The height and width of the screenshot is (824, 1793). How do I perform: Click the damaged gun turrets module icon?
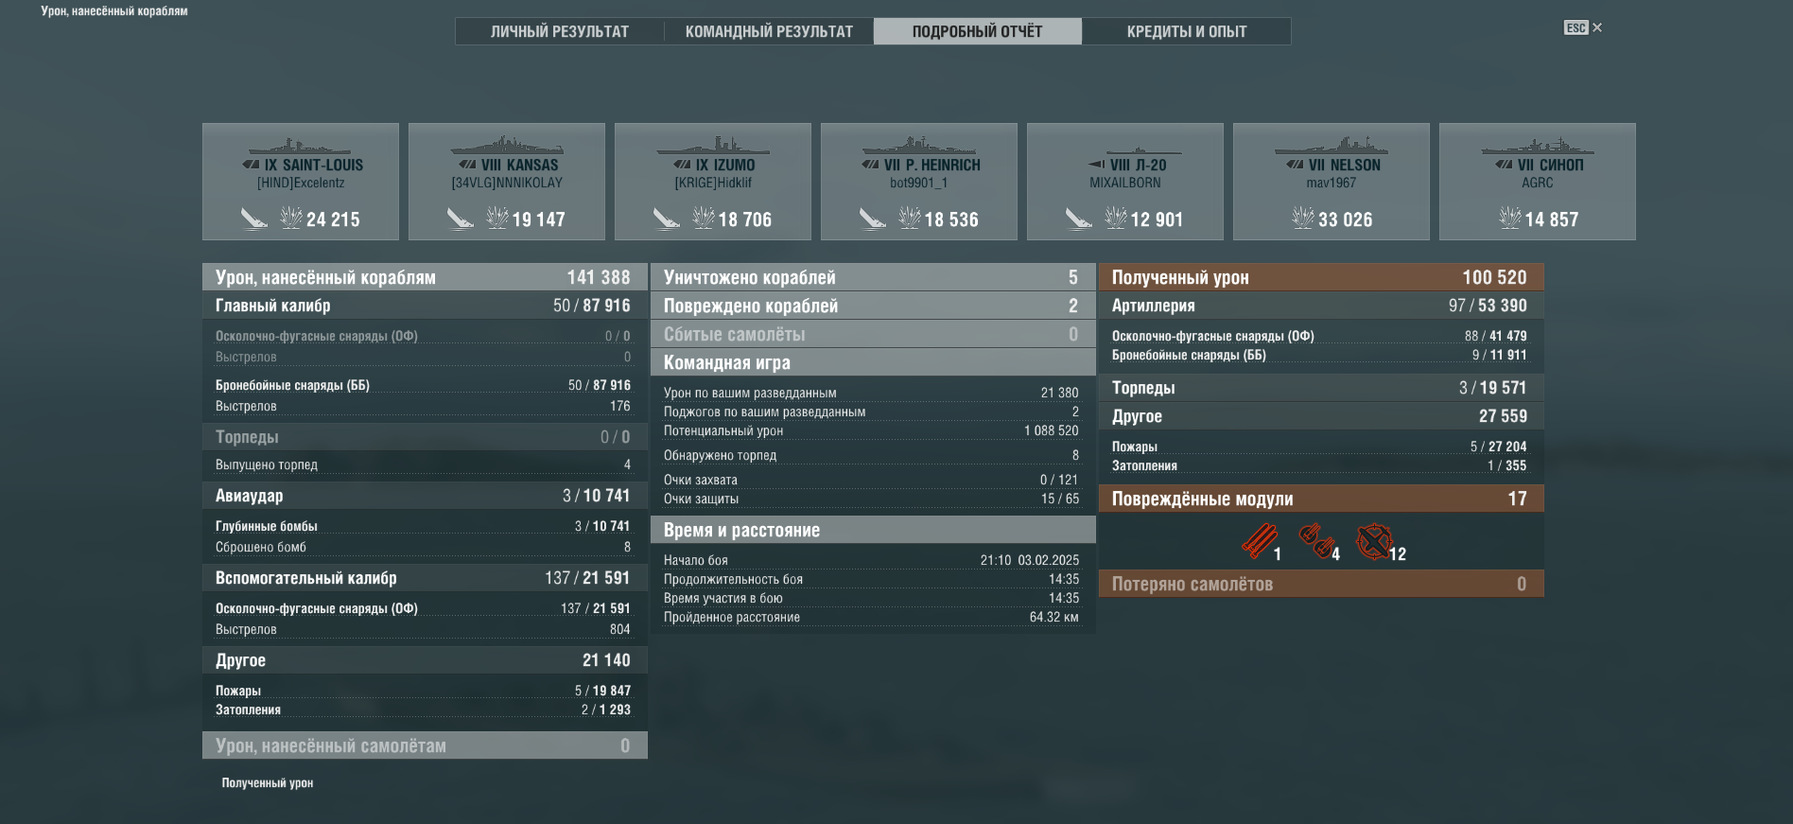click(x=1315, y=541)
